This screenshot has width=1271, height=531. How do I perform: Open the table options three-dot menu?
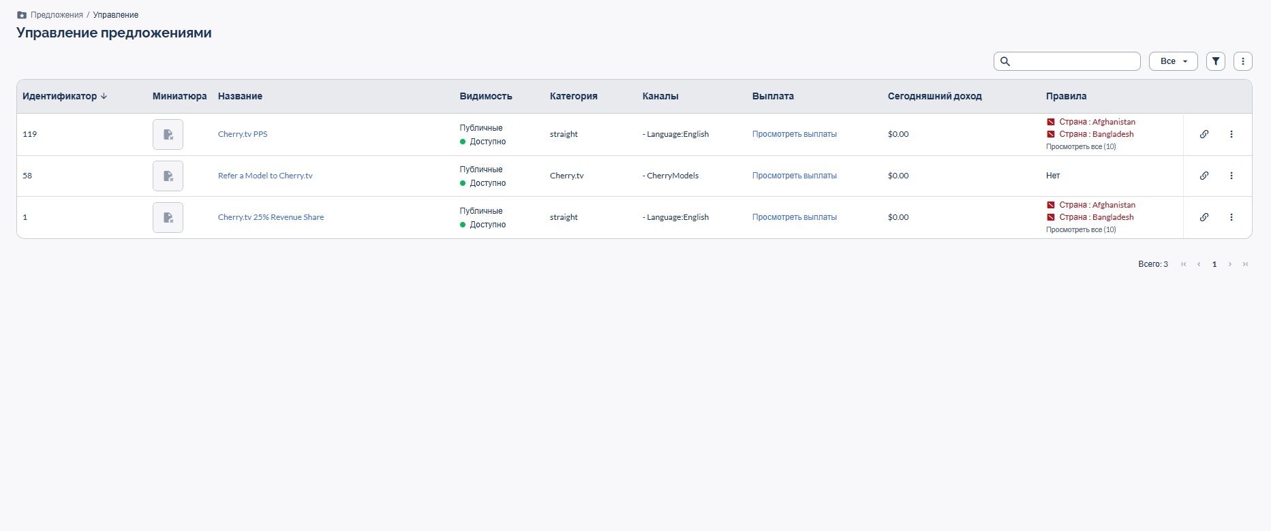(1243, 61)
